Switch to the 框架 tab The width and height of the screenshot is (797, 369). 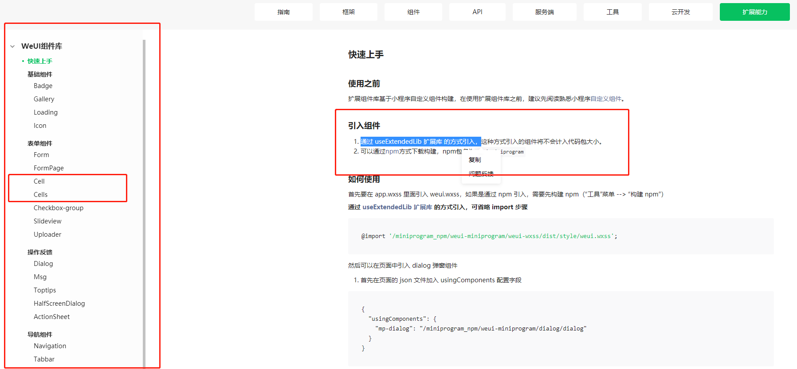tap(349, 12)
